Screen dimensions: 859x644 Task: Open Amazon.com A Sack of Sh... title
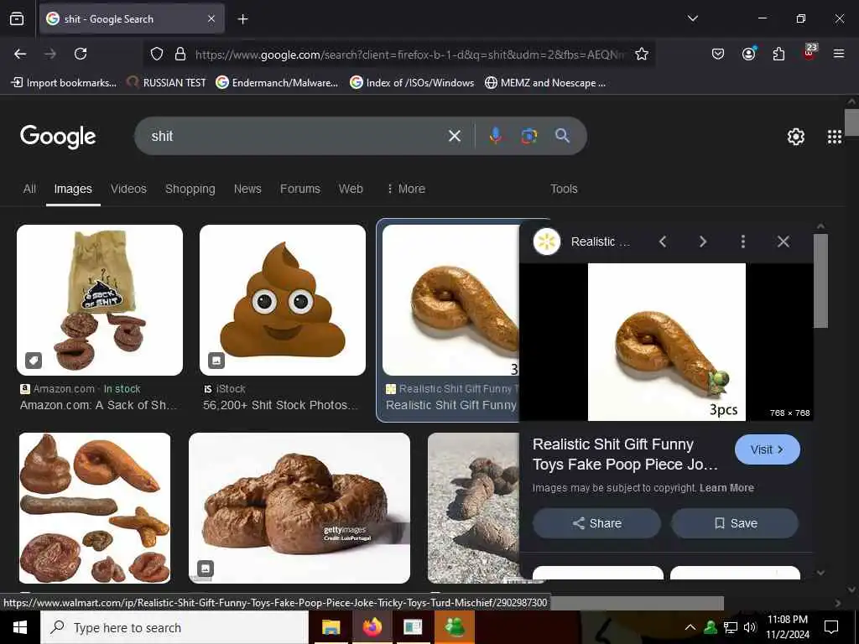tap(99, 405)
